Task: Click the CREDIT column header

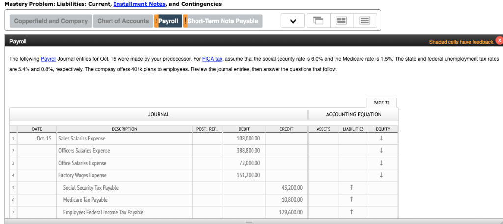Action: click(x=286, y=129)
